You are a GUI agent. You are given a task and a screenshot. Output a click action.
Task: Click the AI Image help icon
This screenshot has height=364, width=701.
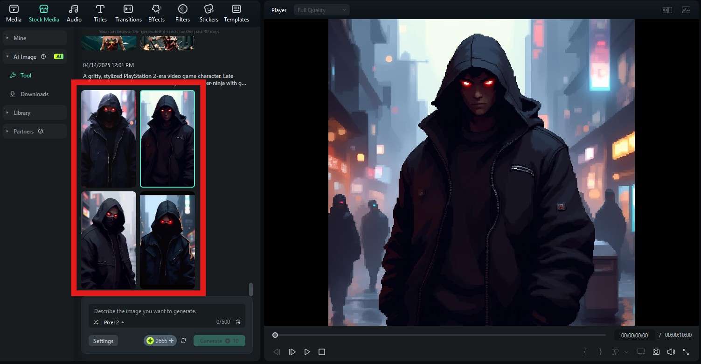click(43, 56)
